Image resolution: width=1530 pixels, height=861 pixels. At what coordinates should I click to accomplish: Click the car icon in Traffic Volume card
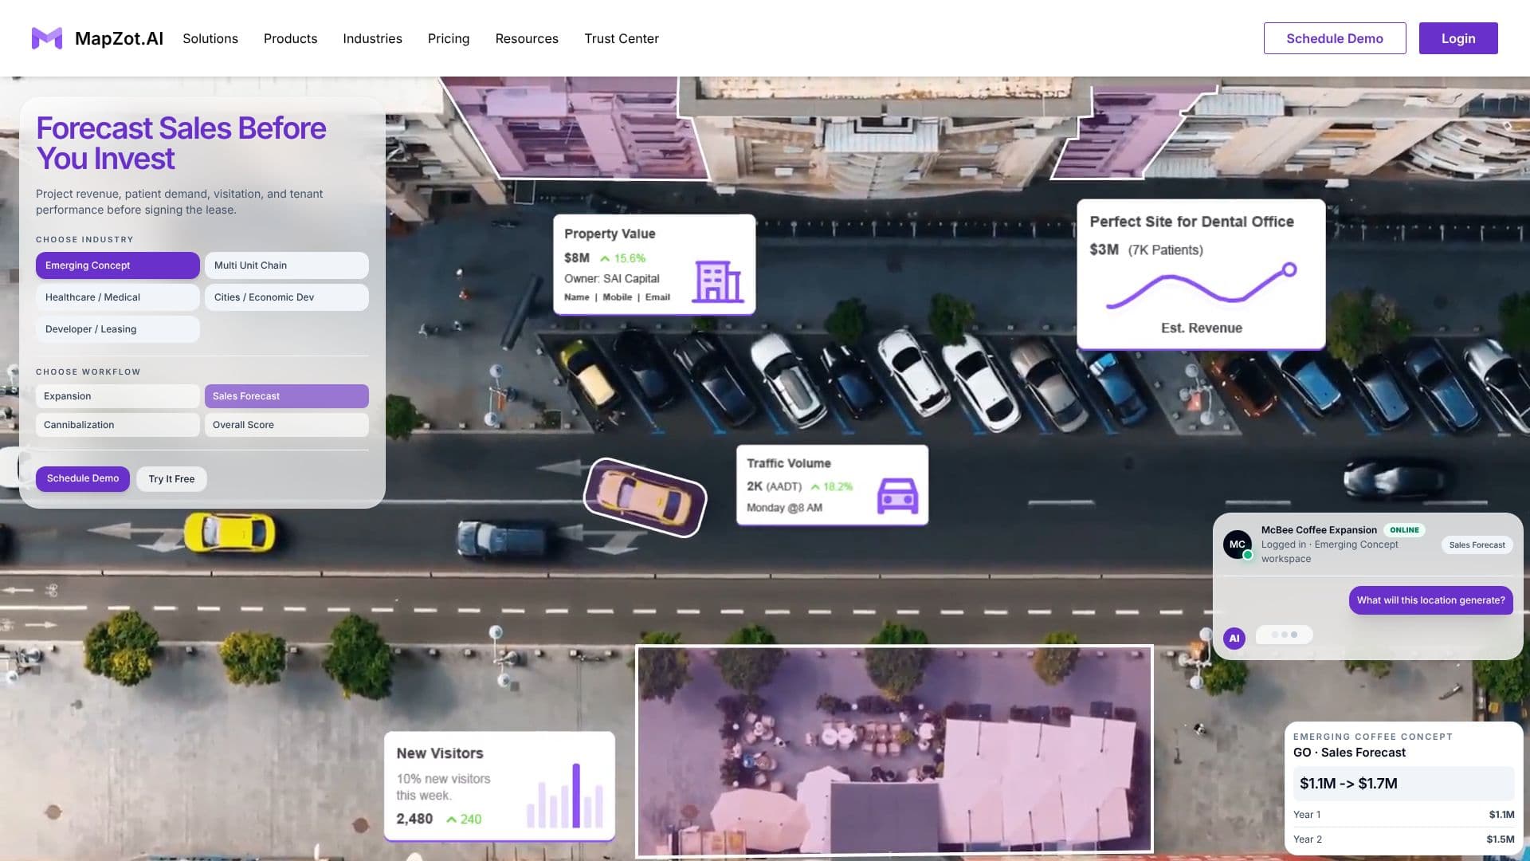[x=897, y=496]
